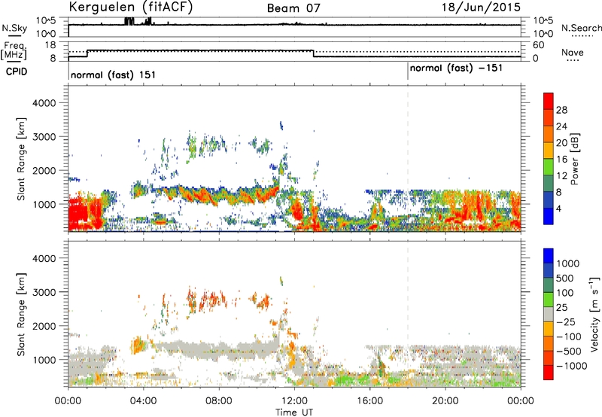Viewport: 602px width, 417px height.
Task: Click the '08:00' time tick label
Action: pos(219,401)
